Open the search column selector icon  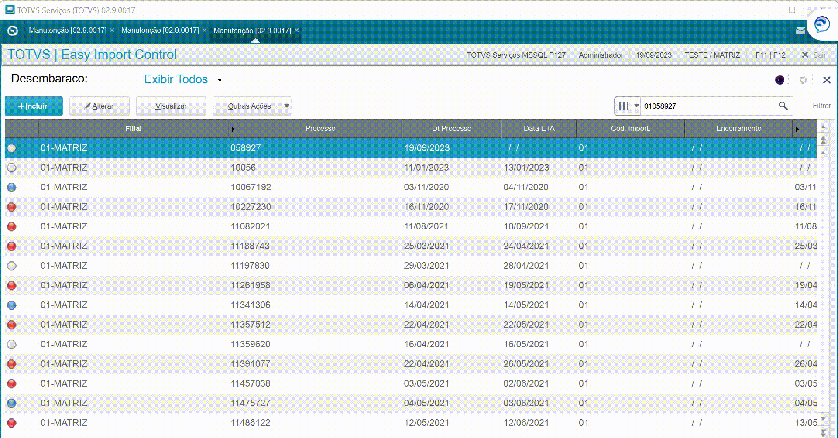click(x=628, y=106)
